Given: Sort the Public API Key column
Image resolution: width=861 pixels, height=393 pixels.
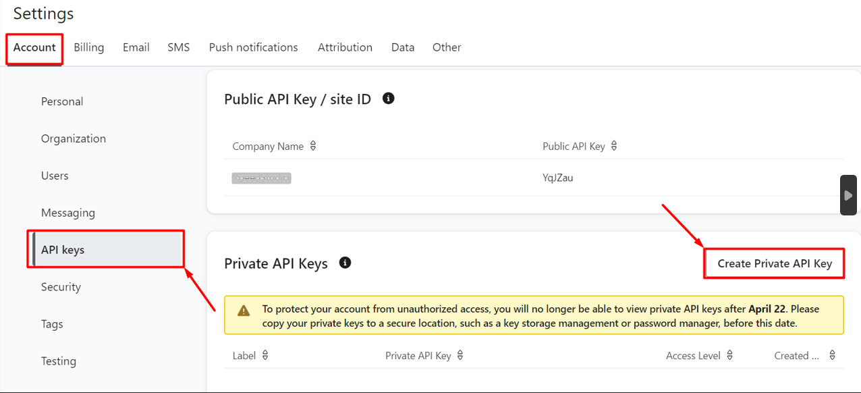Looking at the screenshot, I should click(613, 145).
